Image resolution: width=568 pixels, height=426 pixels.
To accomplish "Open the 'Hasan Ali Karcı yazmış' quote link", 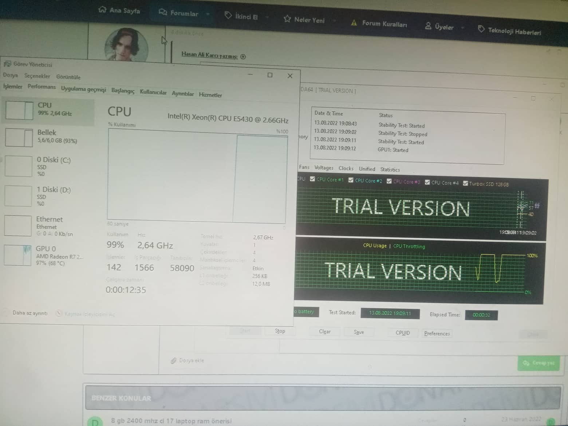I will click(209, 55).
